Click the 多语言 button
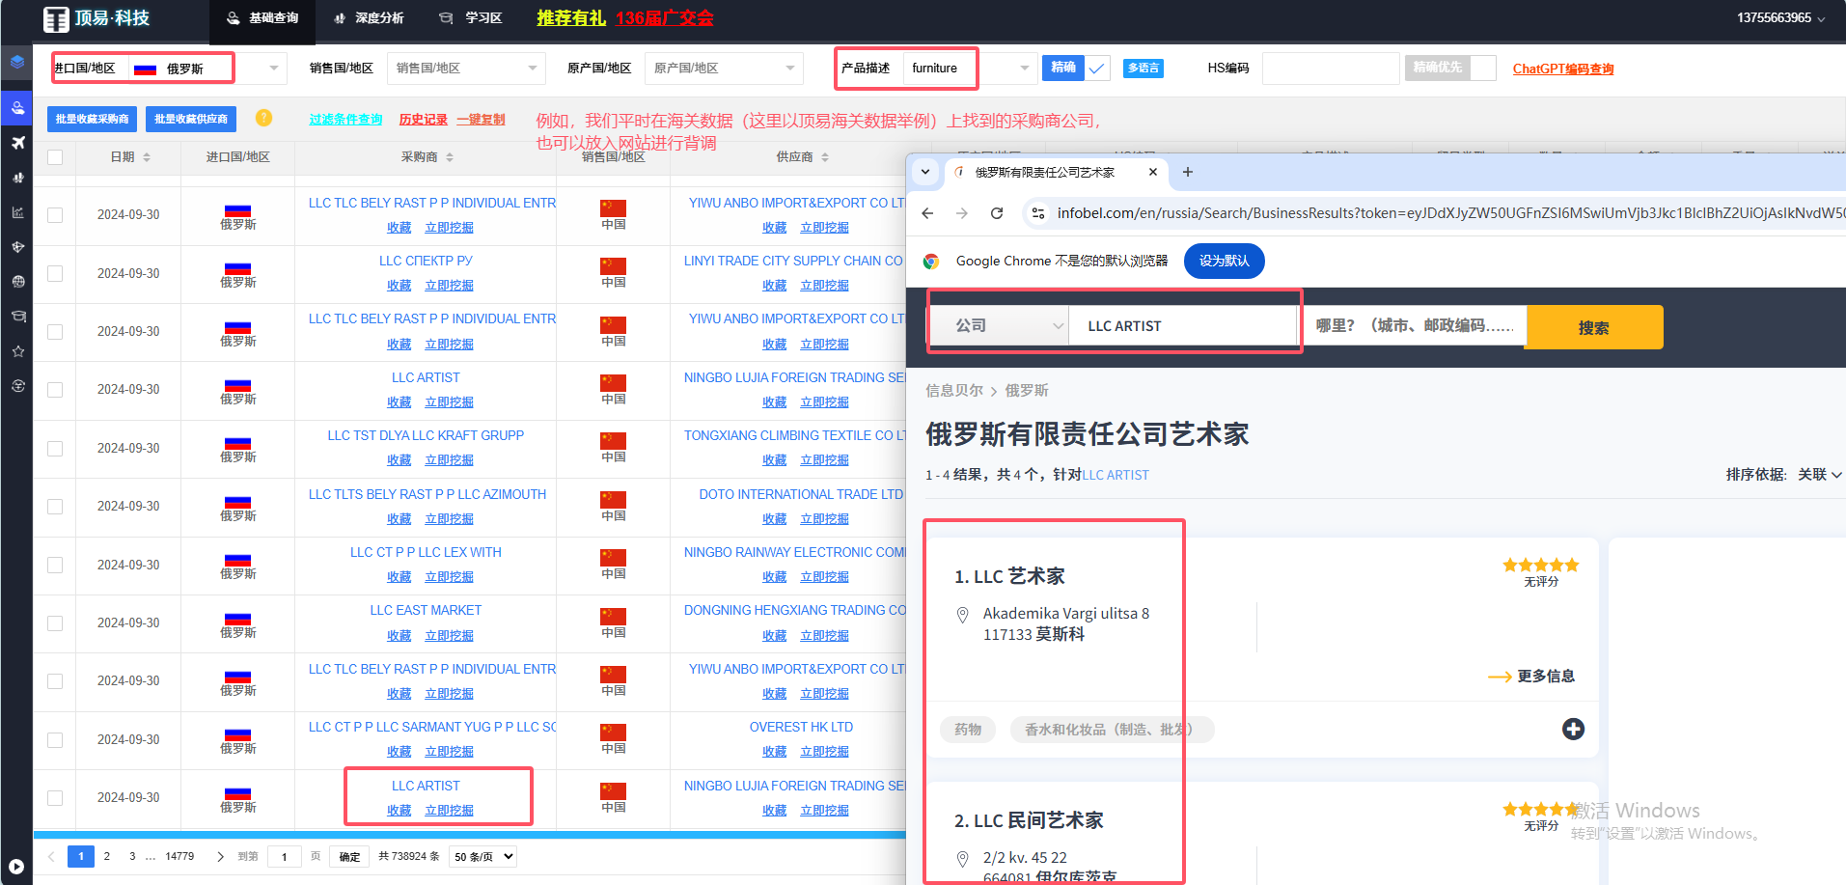1846x885 pixels. [1143, 69]
